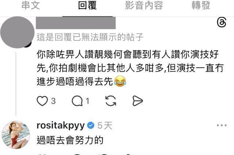Click the like count number 3
The image size is (234, 155).
click(x=53, y=101)
